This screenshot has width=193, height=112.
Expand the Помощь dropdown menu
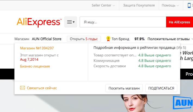pyautogui.click(x=170, y=5)
